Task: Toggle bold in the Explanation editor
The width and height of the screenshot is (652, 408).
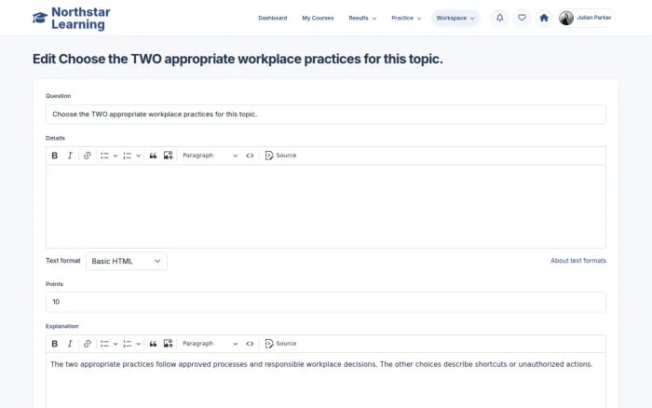Action: (54, 344)
